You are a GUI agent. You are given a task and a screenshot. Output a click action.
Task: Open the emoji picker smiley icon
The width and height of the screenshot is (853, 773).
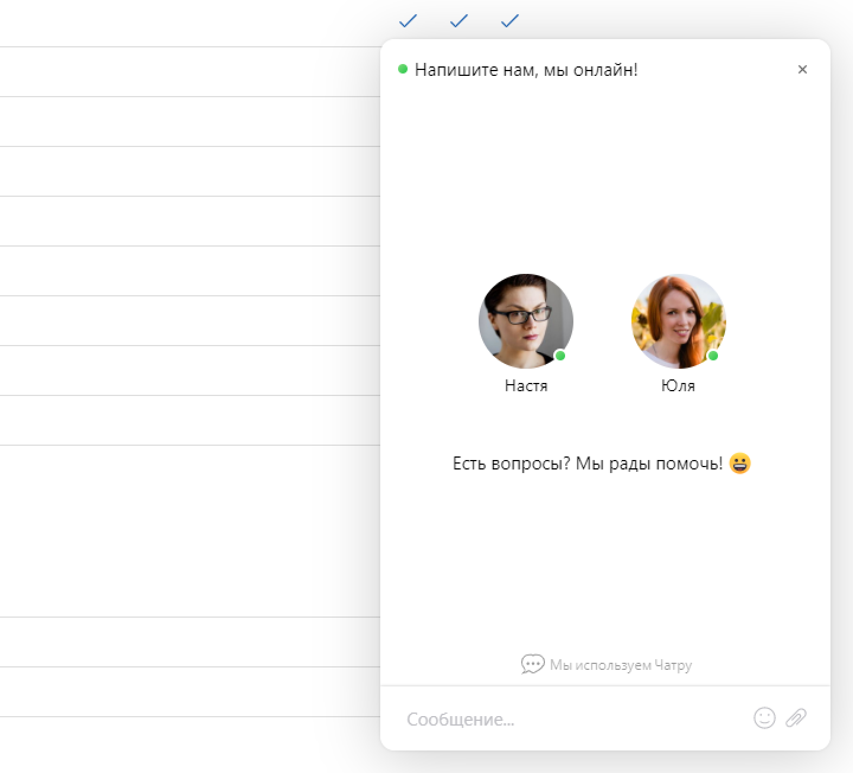[764, 718]
